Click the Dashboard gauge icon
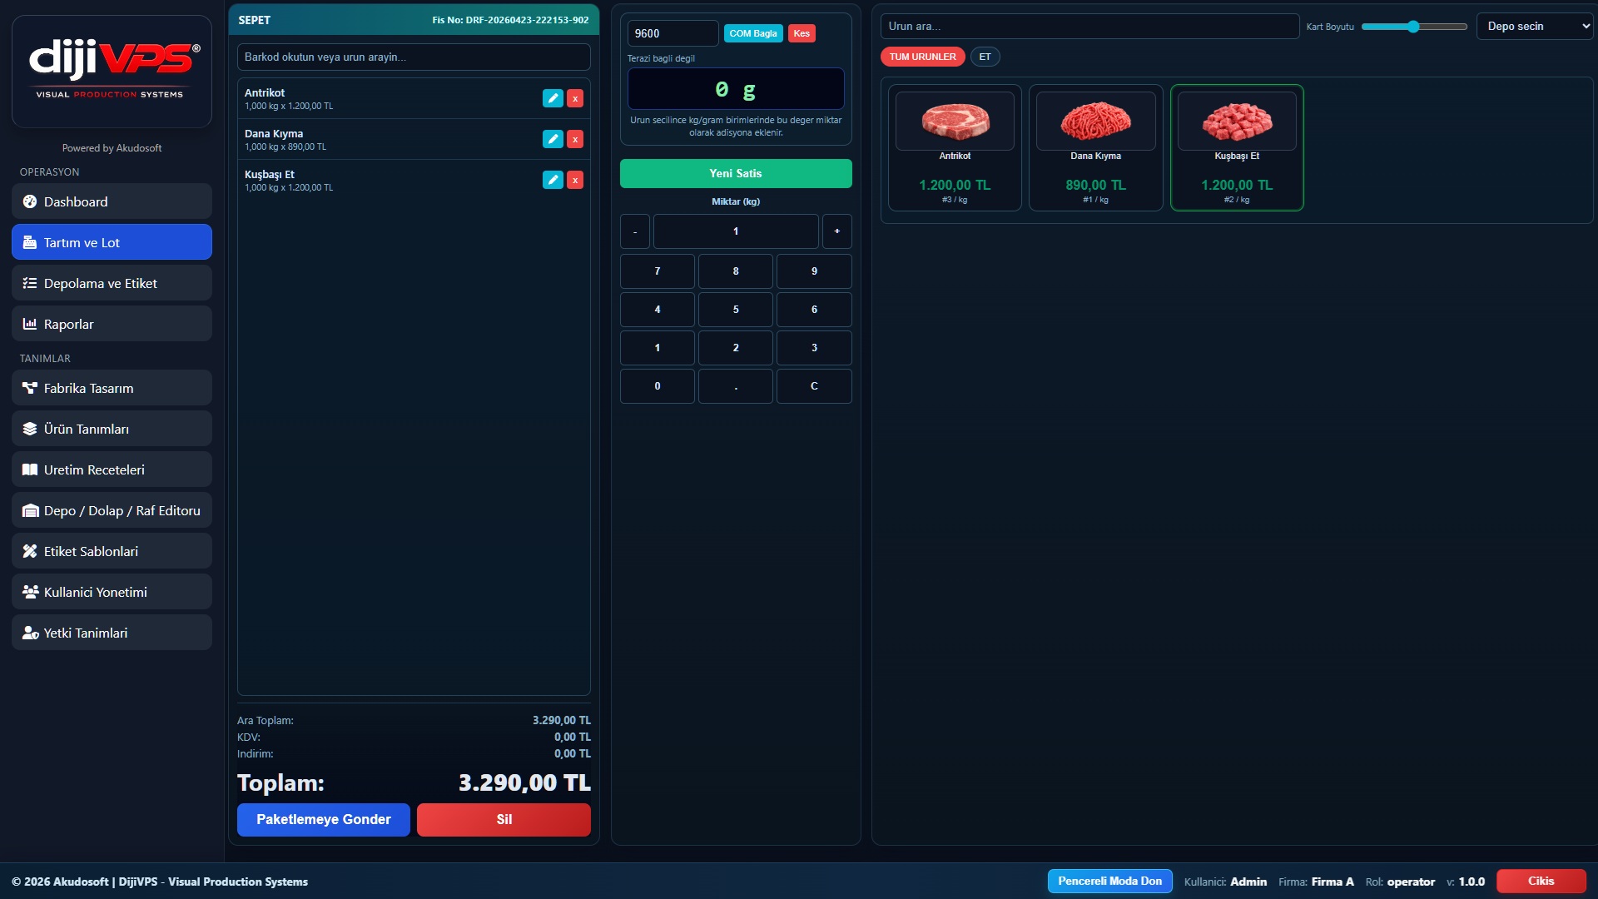This screenshot has width=1598, height=899. point(30,201)
